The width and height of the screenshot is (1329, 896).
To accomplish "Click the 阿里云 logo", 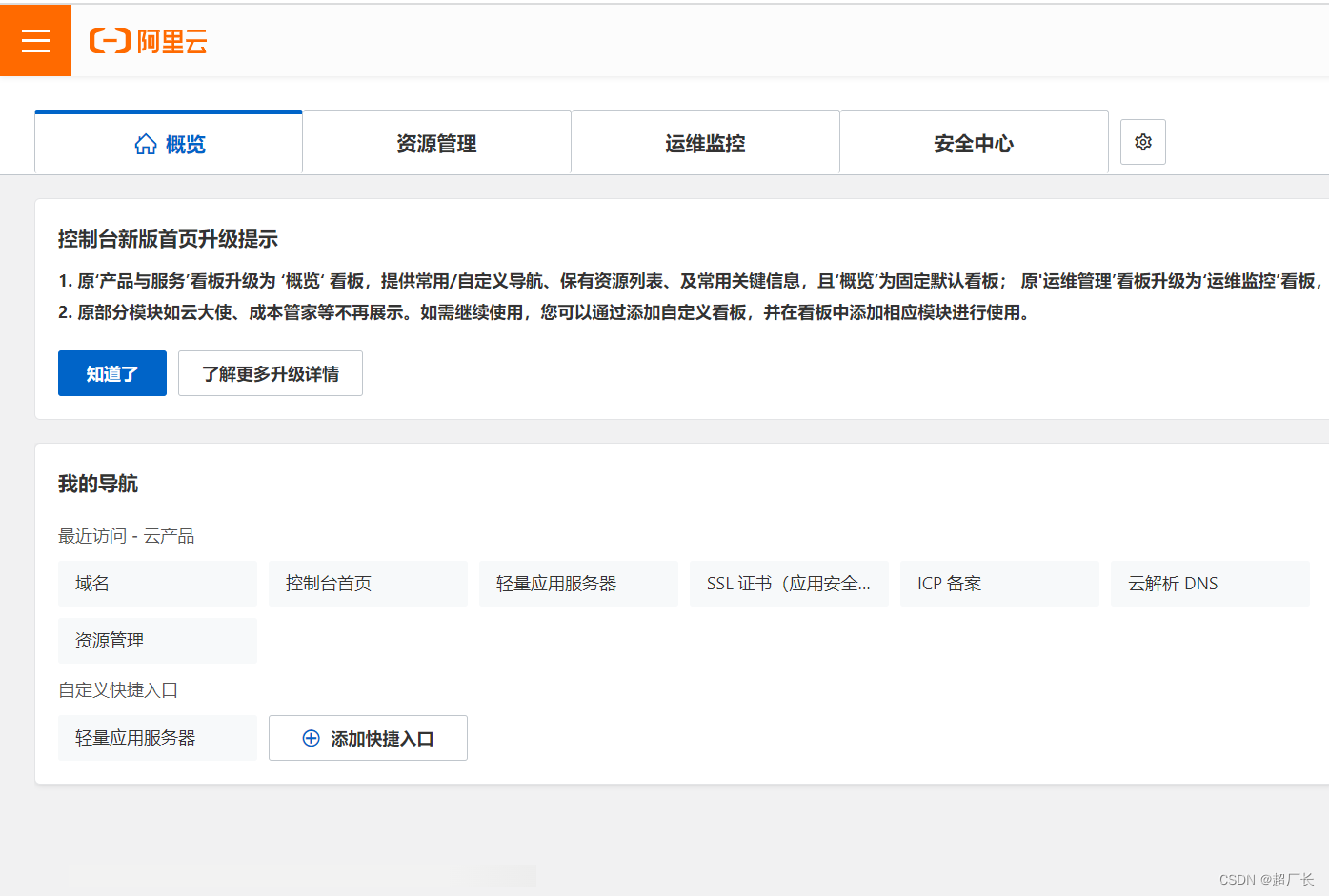I will pos(148,41).
